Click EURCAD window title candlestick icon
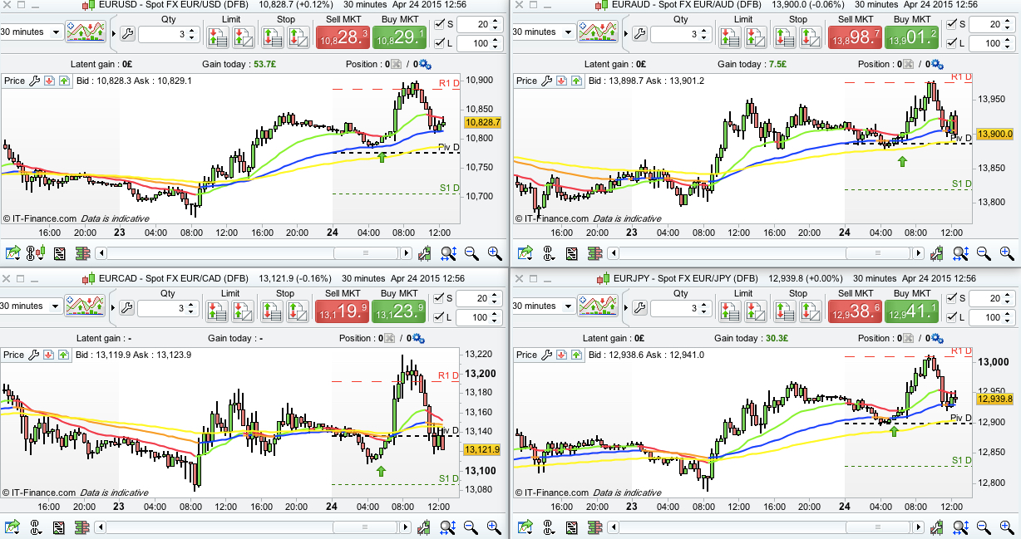Screen dimensions: 1021x539 point(88,279)
